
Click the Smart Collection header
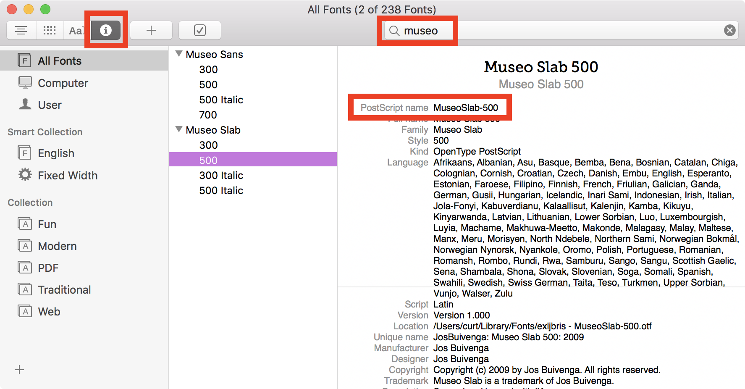click(45, 132)
